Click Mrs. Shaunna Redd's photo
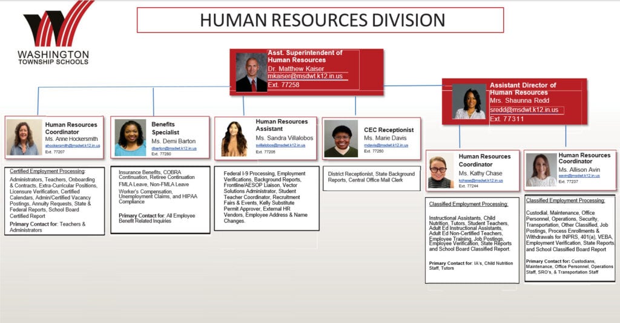This screenshot has width=620, height=323. [x=469, y=102]
